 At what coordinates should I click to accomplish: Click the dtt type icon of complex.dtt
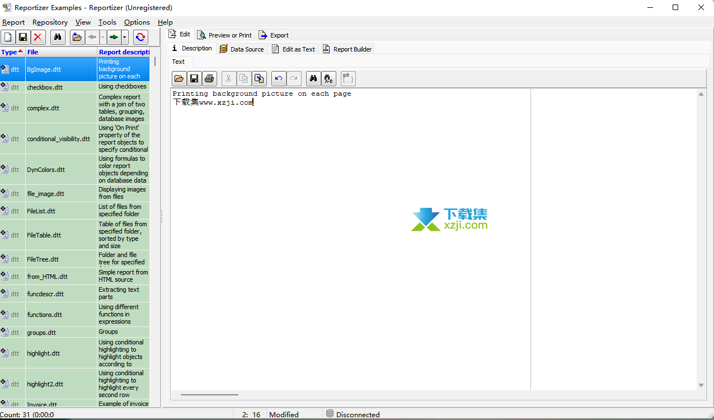click(x=5, y=108)
